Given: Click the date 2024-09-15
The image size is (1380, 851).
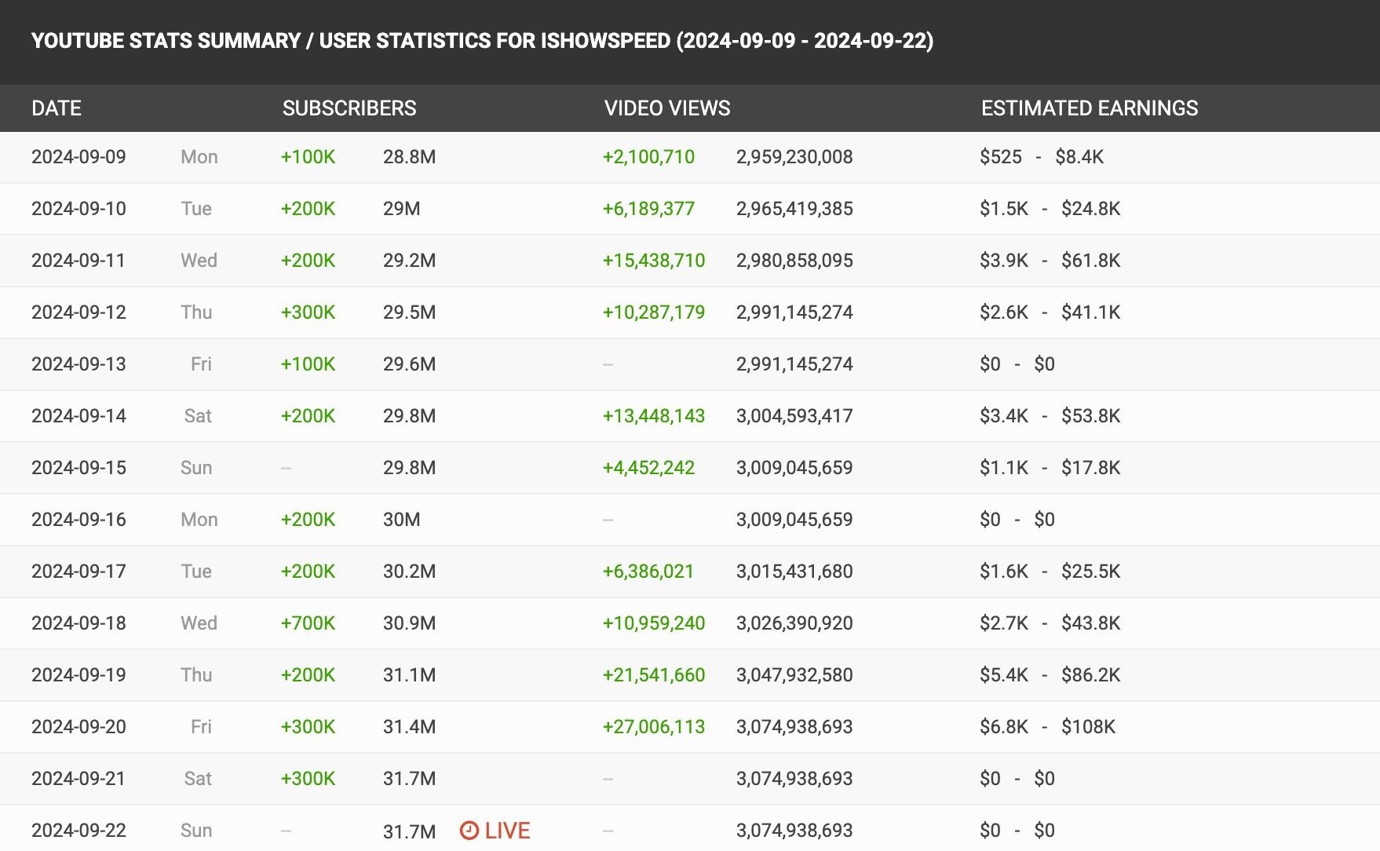Looking at the screenshot, I should click(78, 468).
